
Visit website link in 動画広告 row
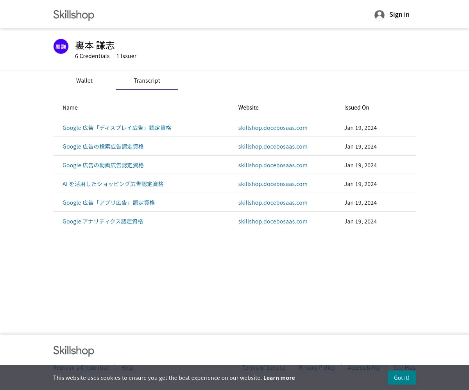[x=273, y=165]
